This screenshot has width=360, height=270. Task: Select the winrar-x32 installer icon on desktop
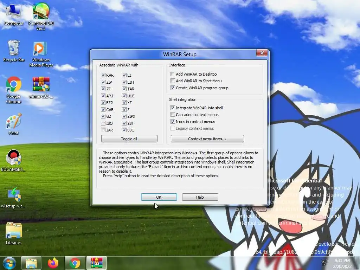(x=41, y=88)
